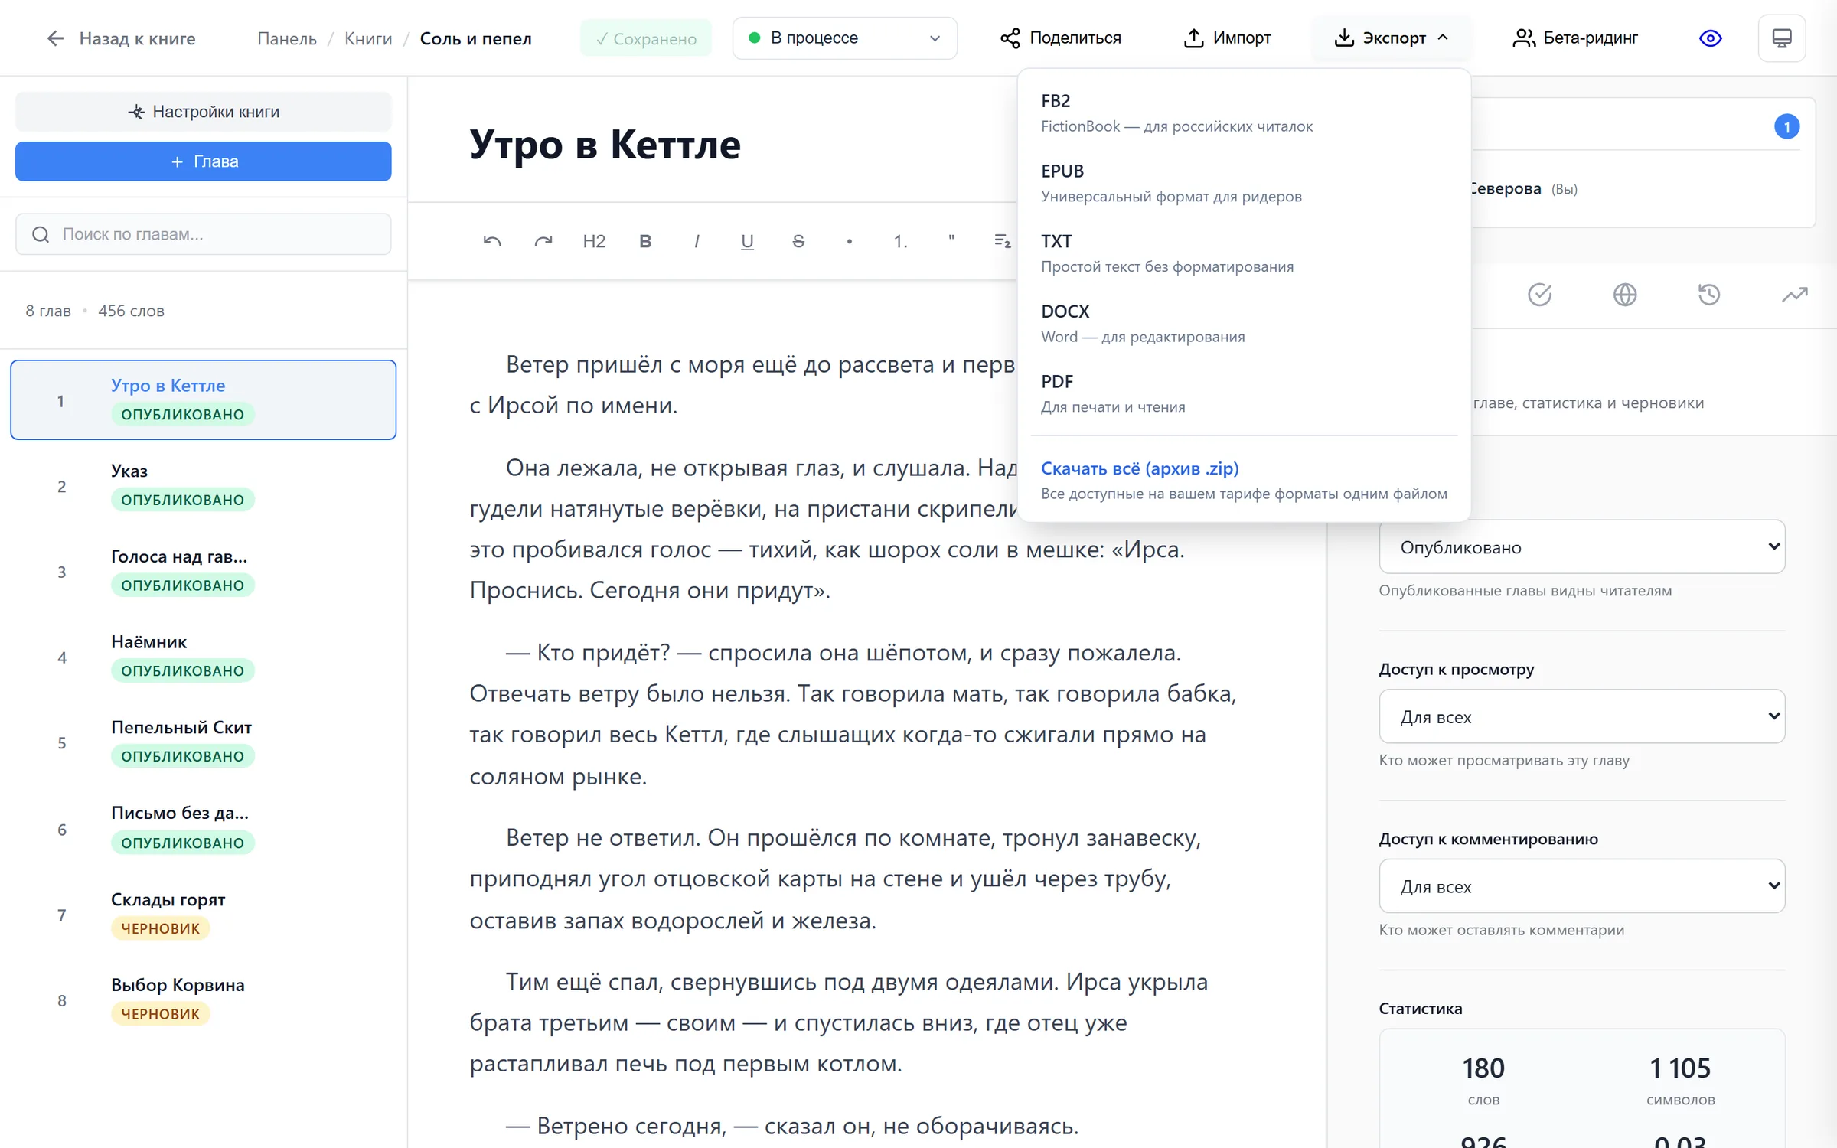Viewport: 1837px width, 1148px height.
Task: Open Бета-ридинг
Action: [1575, 38]
